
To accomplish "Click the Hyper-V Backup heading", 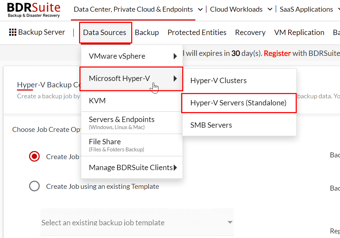I will [x=49, y=85].
